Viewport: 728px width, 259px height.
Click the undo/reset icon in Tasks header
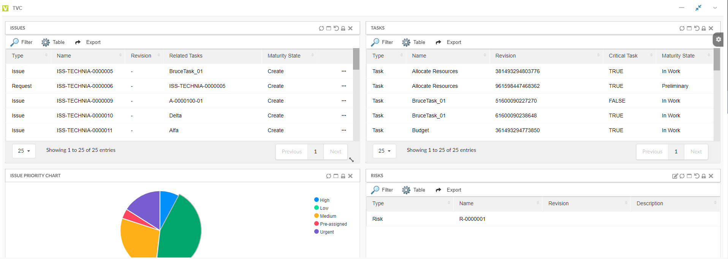(696, 28)
